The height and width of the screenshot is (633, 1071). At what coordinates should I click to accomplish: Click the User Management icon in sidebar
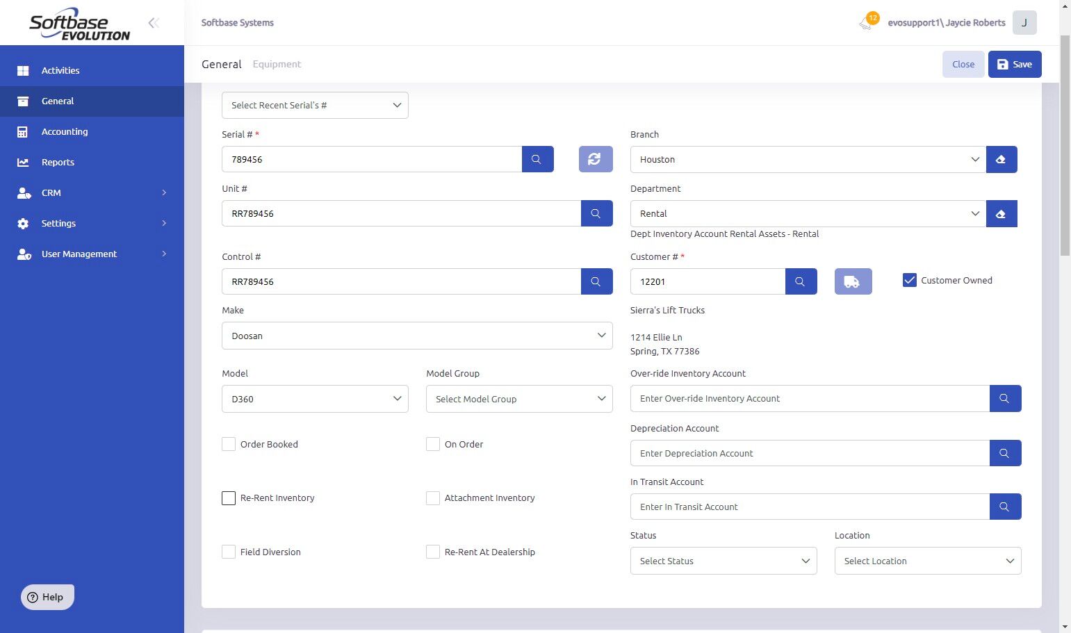click(24, 254)
